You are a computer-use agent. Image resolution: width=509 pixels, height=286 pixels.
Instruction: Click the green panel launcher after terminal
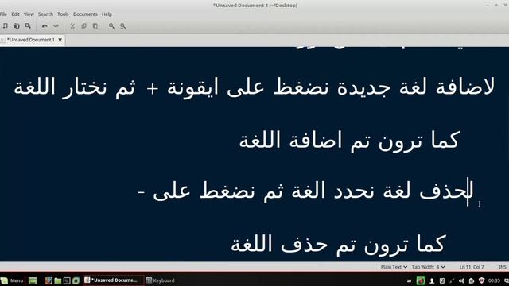point(76,280)
